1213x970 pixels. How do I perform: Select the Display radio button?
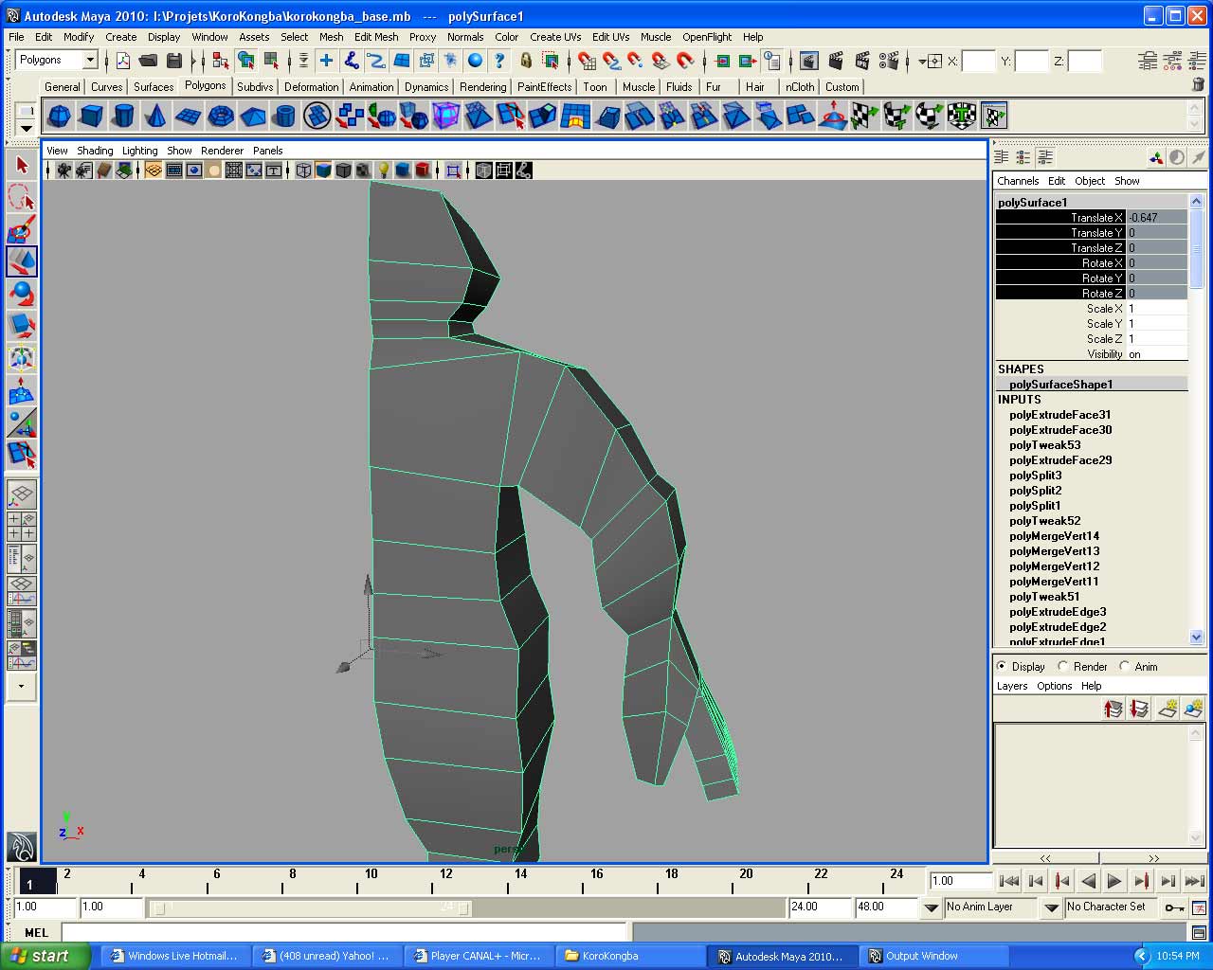(x=1002, y=667)
